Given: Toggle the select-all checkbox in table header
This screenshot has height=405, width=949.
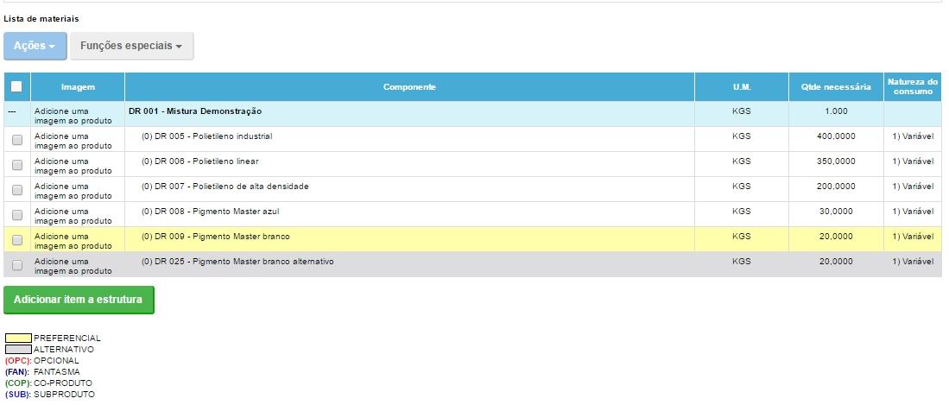Looking at the screenshot, I should (x=16, y=86).
